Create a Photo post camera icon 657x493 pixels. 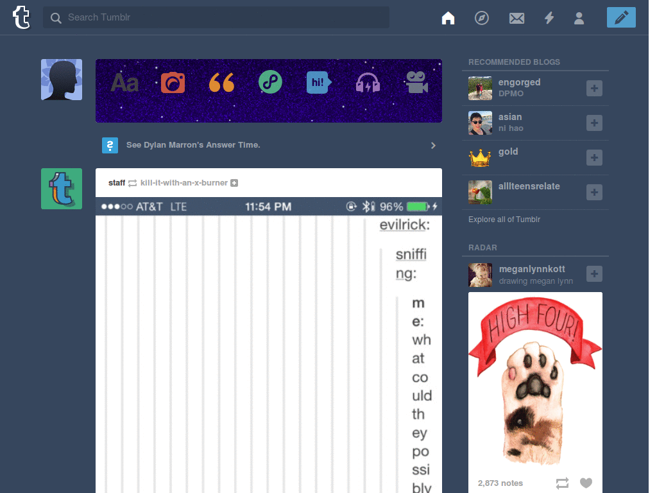[173, 83]
